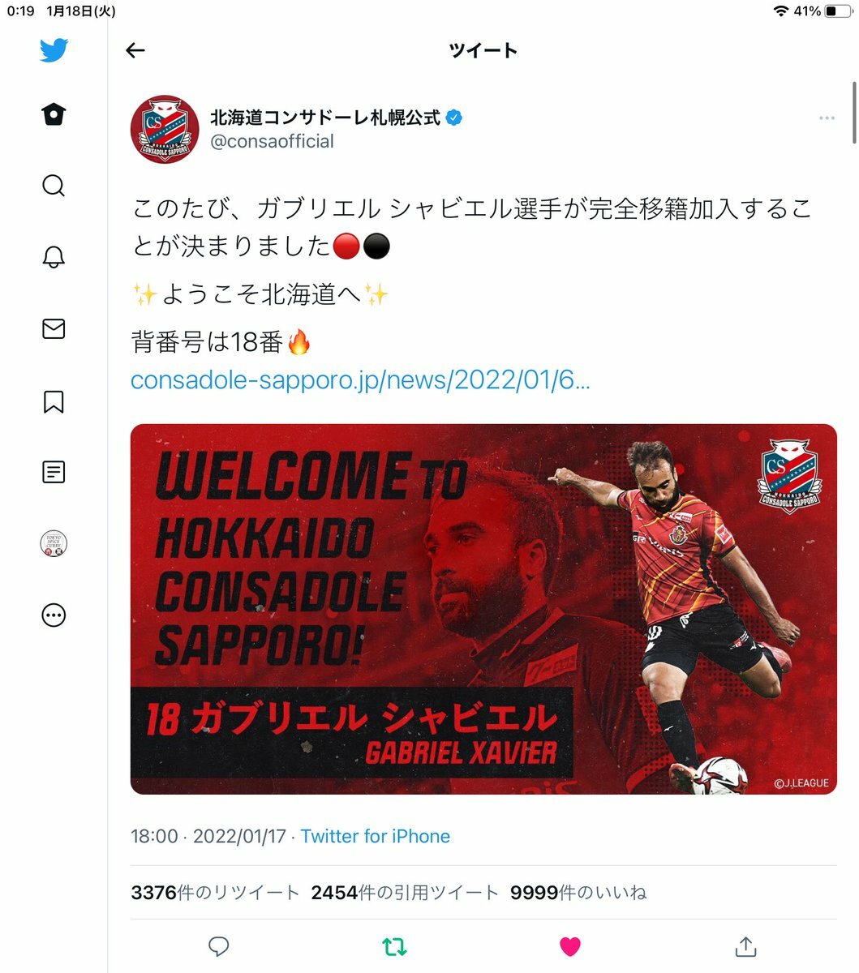The height and width of the screenshot is (973, 859).
Task: Open the circled three-dot More menu in sidebar
Action: point(54,615)
